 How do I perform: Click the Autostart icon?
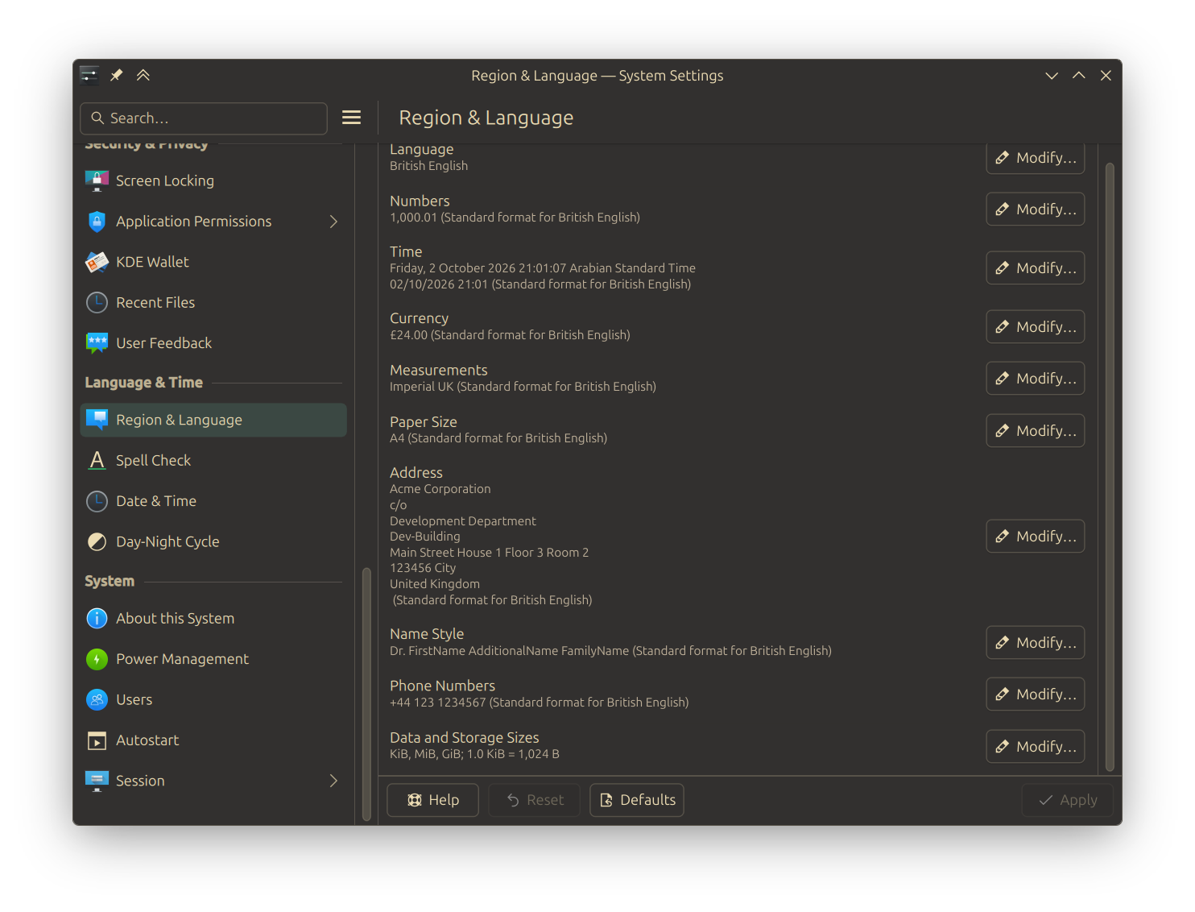pyautogui.click(x=97, y=740)
